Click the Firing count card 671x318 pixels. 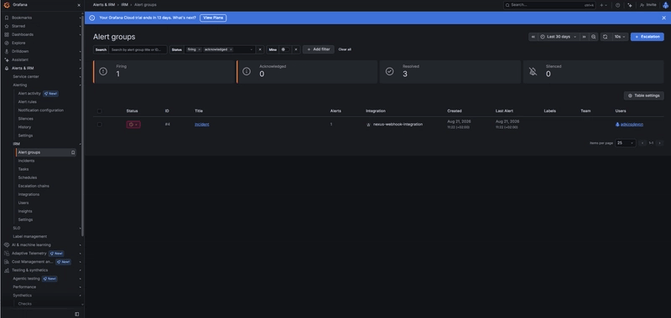click(x=164, y=72)
